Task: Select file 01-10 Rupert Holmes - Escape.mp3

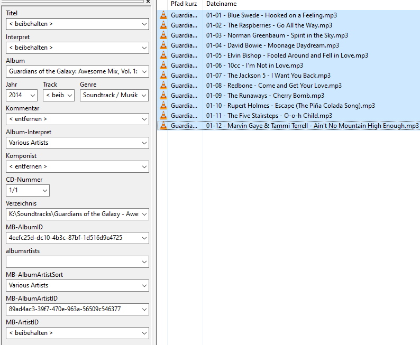Action: (x=290, y=106)
